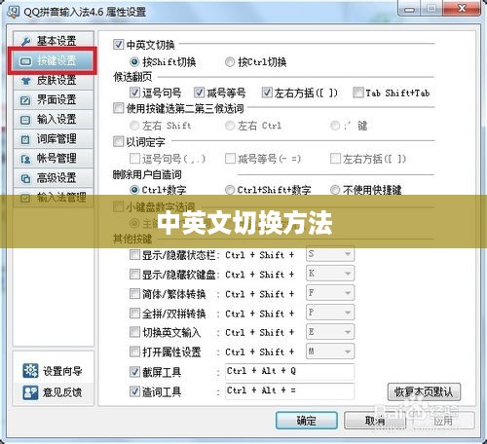Select the 按Shift切换 radio button
487x444 pixels.
click(x=134, y=61)
